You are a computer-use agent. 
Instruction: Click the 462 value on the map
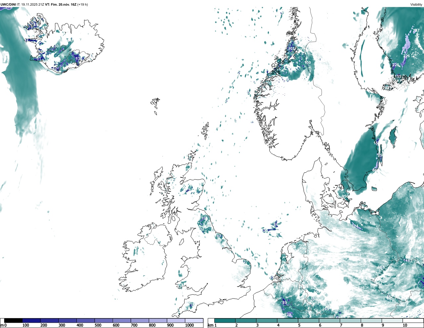390,297
